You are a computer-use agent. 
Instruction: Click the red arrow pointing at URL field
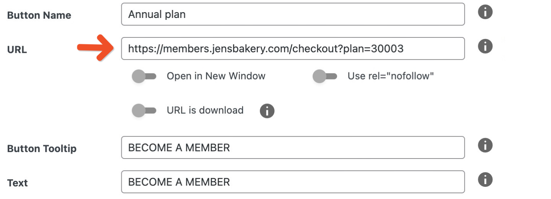click(x=96, y=47)
